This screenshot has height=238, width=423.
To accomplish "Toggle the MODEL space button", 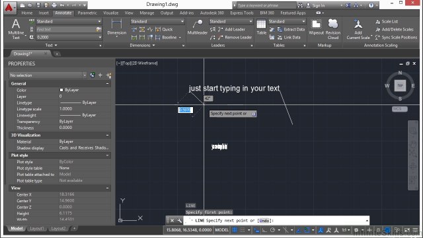I will point(222,230).
